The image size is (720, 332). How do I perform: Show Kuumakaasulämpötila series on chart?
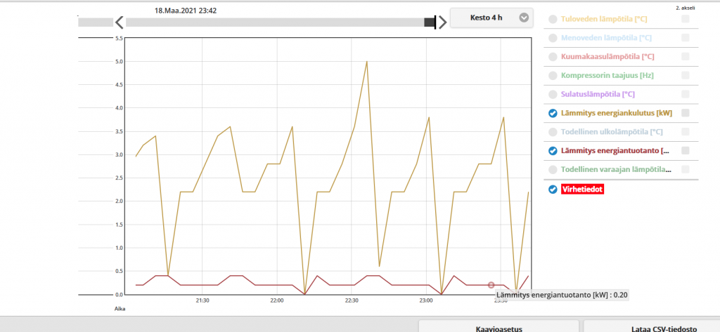[553, 57]
